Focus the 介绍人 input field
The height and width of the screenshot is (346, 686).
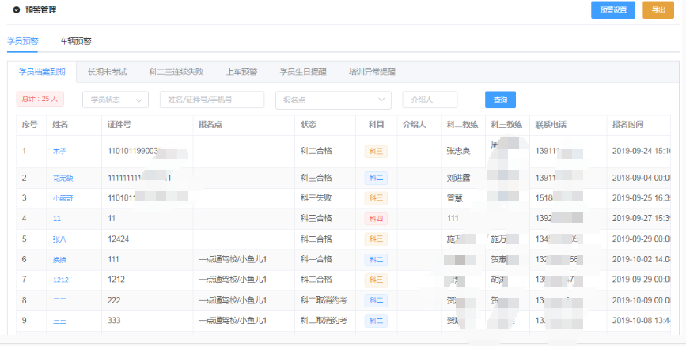pos(430,100)
